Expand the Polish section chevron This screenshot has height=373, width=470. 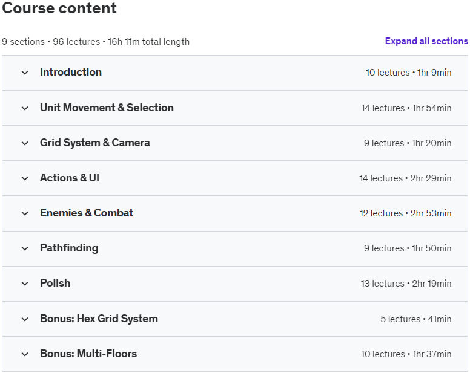tap(25, 284)
